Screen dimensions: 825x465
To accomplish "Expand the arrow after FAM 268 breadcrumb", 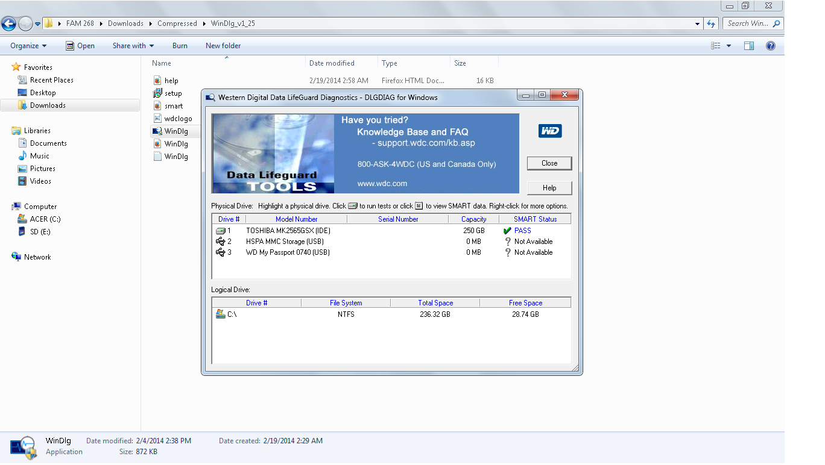I will tap(101, 24).
